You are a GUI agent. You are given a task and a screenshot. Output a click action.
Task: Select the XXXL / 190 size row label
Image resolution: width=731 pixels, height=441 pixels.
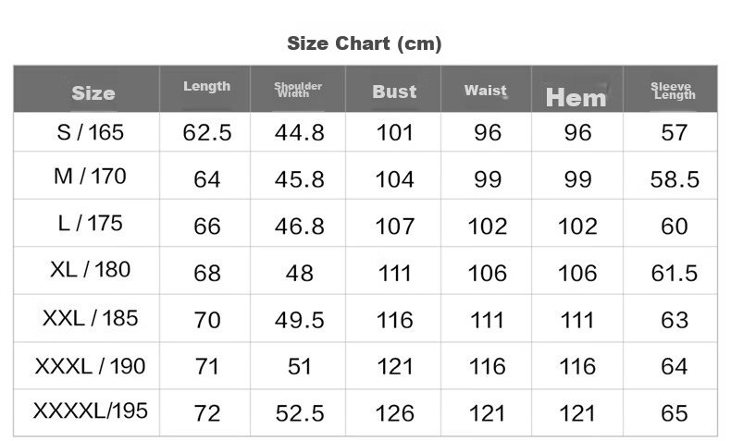tap(90, 366)
